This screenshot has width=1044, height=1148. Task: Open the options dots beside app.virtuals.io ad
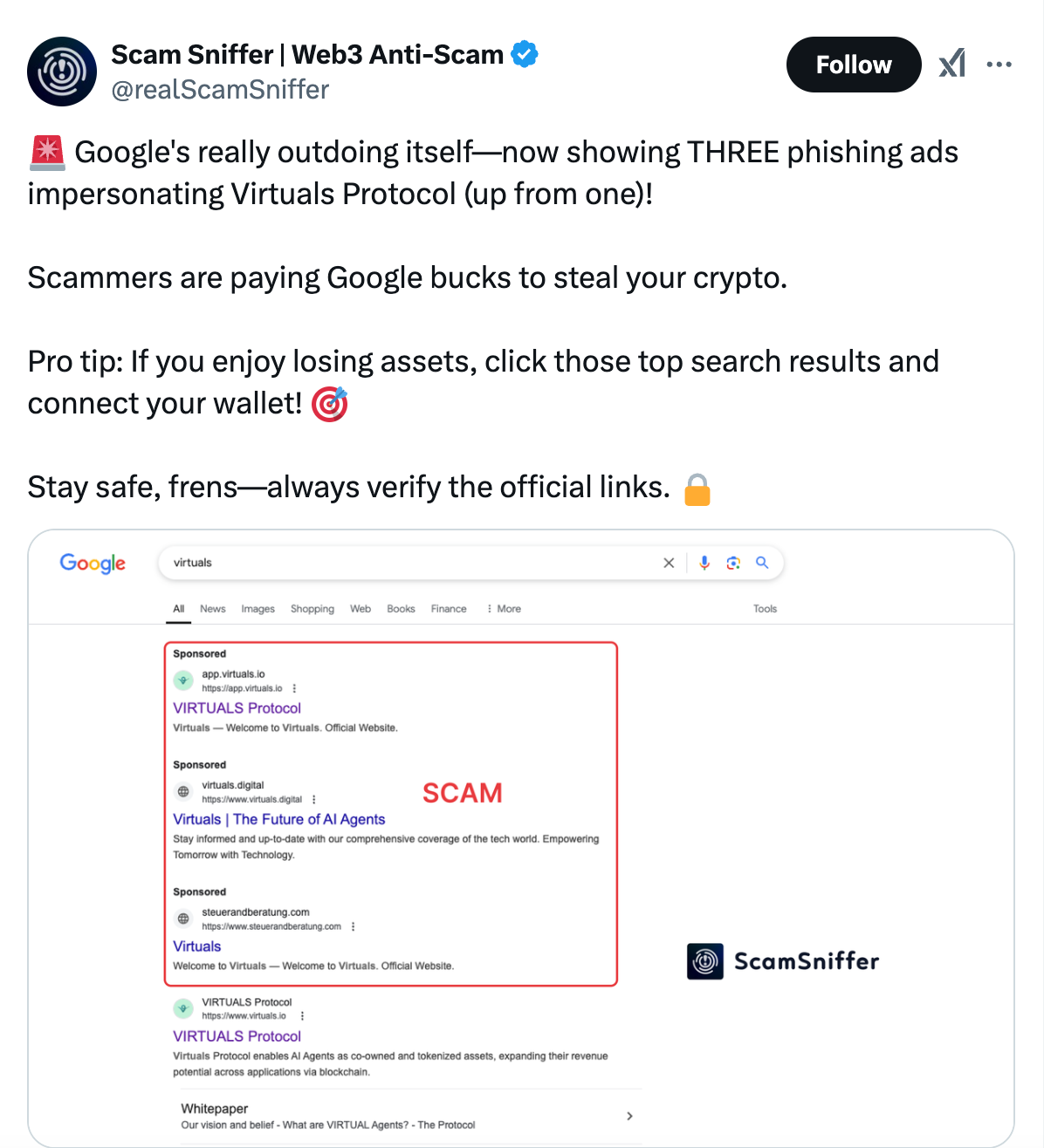(294, 688)
